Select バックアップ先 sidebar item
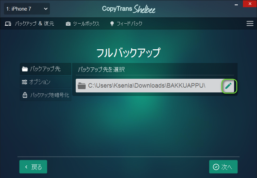 click(x=46, y=69)
